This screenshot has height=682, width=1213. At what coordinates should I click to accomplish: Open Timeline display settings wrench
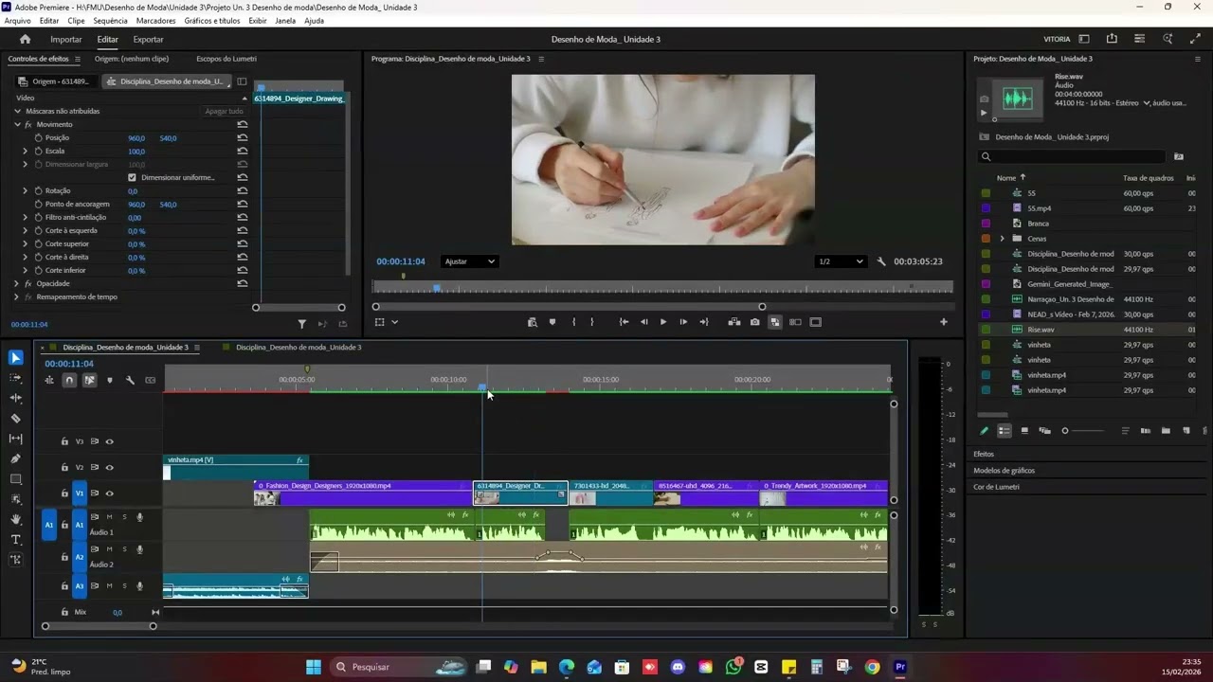(x=130, y=380)
